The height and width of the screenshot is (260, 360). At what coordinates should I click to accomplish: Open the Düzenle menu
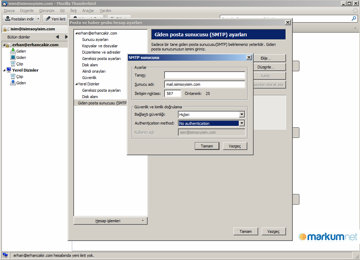(x=27, y=11)
